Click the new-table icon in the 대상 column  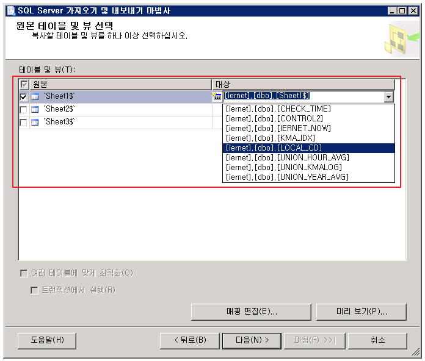217,96
